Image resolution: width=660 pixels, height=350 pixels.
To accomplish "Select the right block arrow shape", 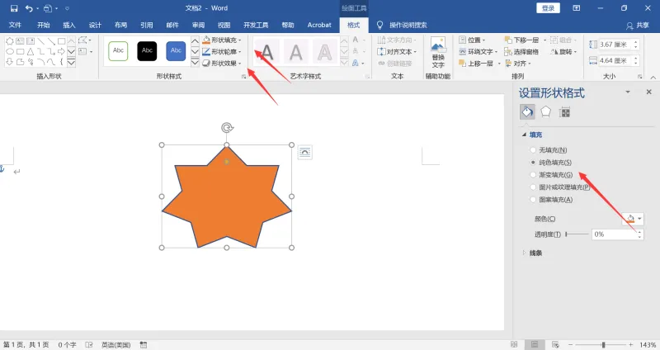I will 61,52.
